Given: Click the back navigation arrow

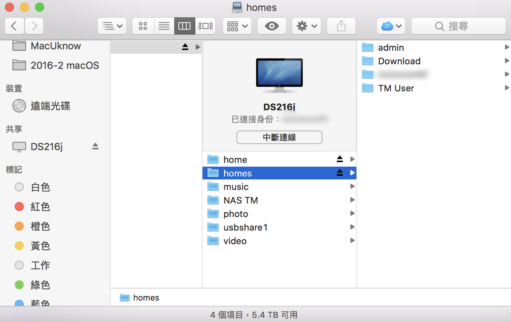Looking at the screenshot, I should [14, 26].
